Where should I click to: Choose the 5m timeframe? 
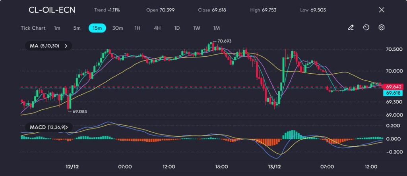point(77,28)
